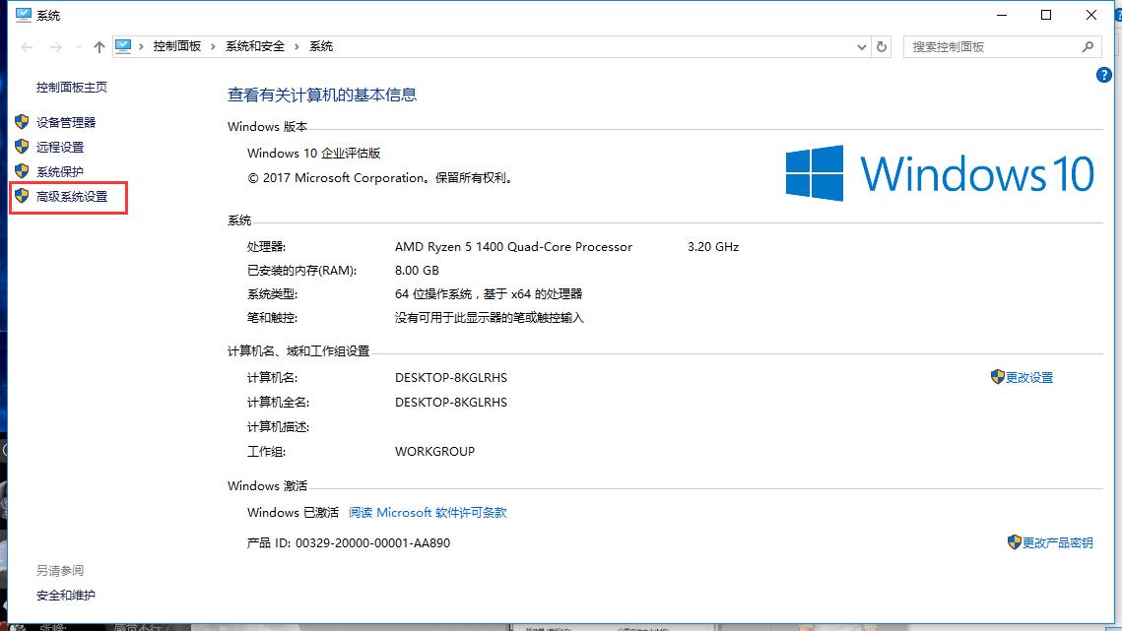Click 更改设置 to change computer name
The width and height of the screenshot is (1122, 631).
point(1029,377)
